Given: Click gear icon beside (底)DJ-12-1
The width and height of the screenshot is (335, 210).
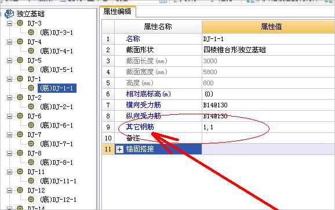Looking at the screenshot, I should pos(31,200).
